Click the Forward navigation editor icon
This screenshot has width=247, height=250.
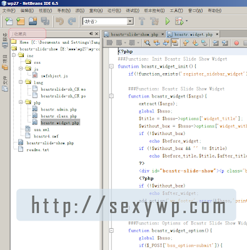click(132, 43)
